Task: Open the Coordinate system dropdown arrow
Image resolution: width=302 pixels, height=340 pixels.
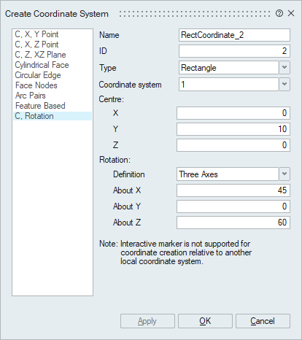Action: point(284,85)
